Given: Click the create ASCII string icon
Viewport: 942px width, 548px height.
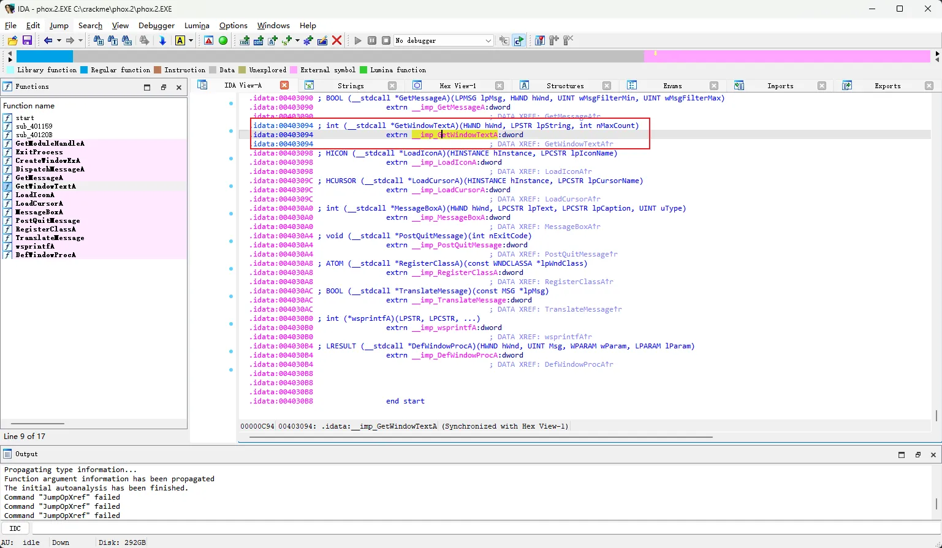Looking at the screenshot, I should pos(273,40).
